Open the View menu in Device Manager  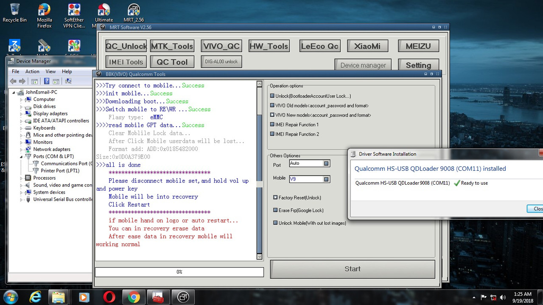point(50,72)
